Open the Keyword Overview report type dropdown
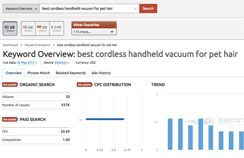 21,8
